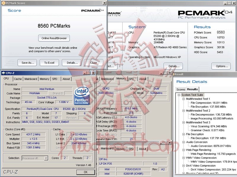Open Memory tab in front CPU-Z window
Viewport: 237px width, 177px height.
[44, 79]
